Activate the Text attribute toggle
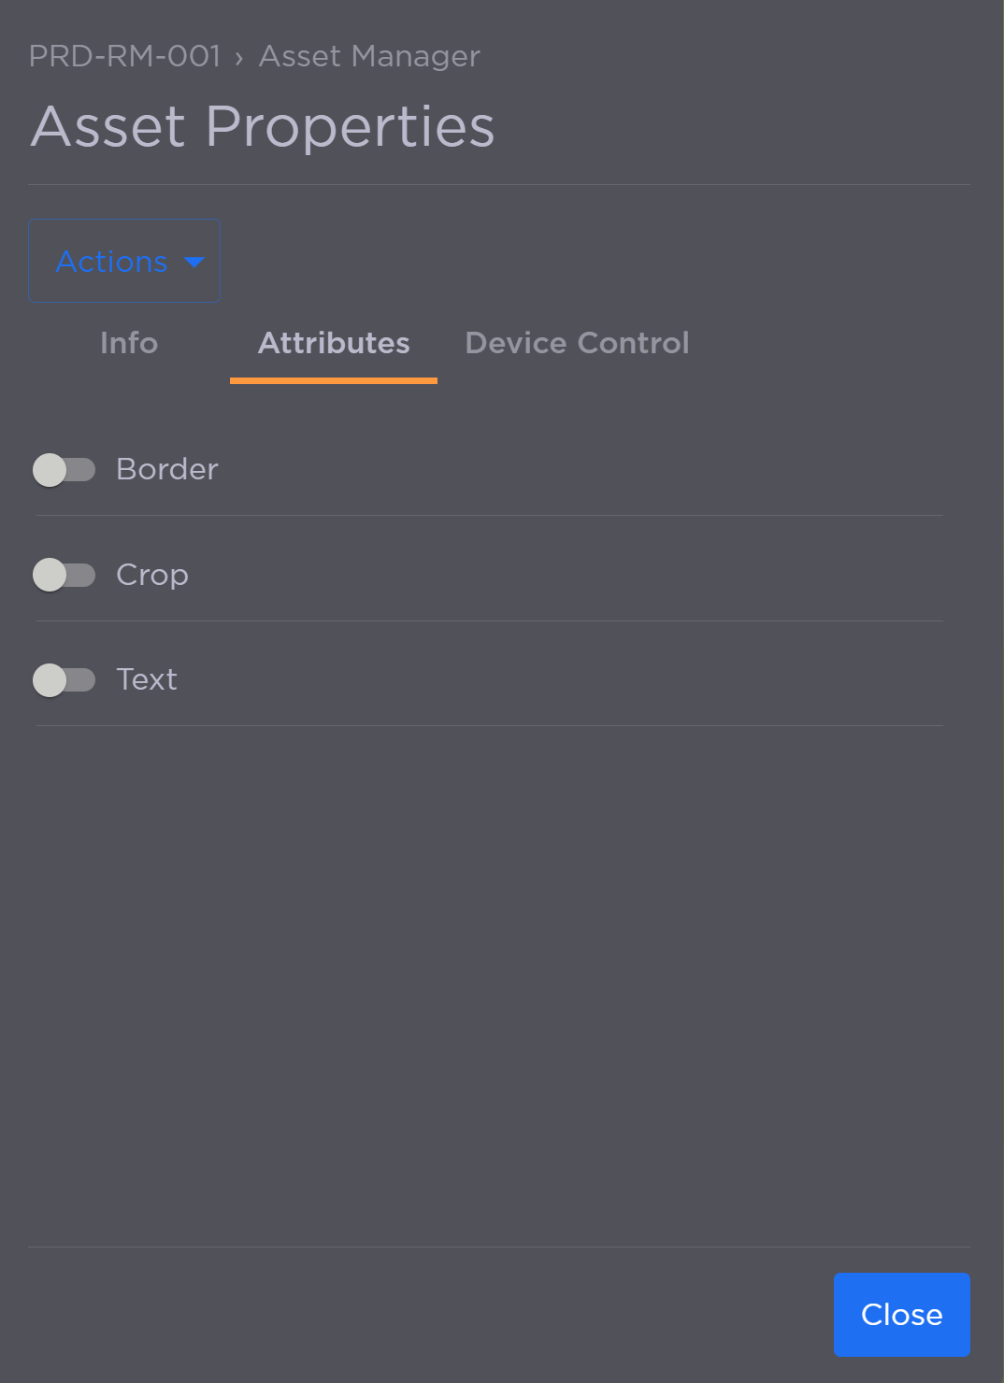The height and width of the screenshot is (1383, 1004). 65,680
